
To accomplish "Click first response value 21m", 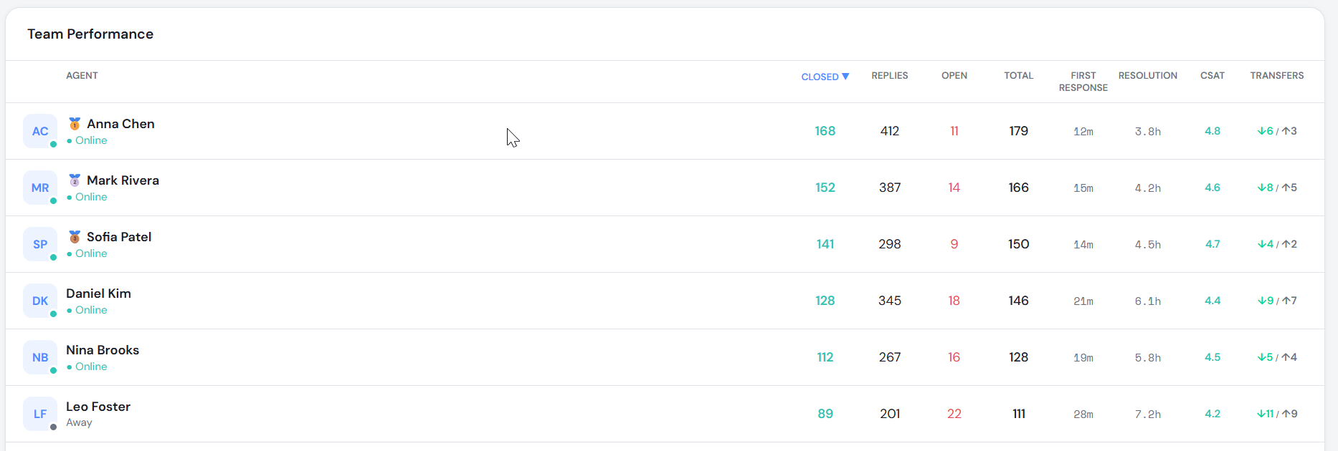I will coord(1083,301).
